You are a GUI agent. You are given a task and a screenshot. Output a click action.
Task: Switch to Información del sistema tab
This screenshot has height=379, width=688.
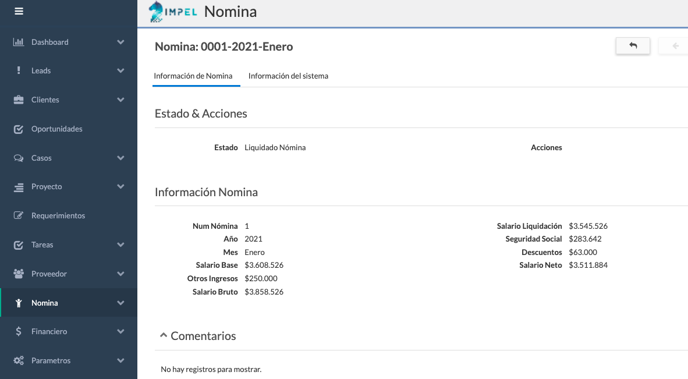point(288,76)
